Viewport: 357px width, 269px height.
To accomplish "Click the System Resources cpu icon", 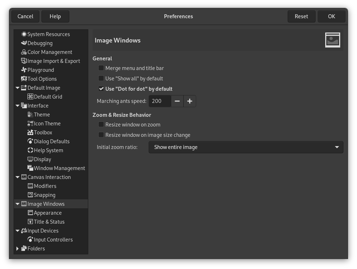I will [24, 34].
